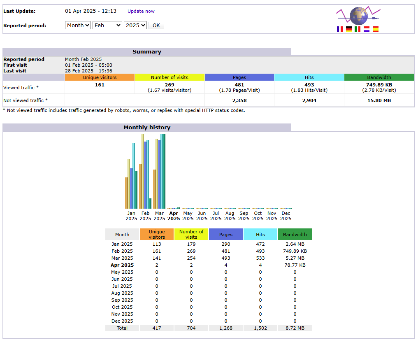Expand the 2025 year dropdown
Screen dimensions: 418x342
tap(135, 26)
